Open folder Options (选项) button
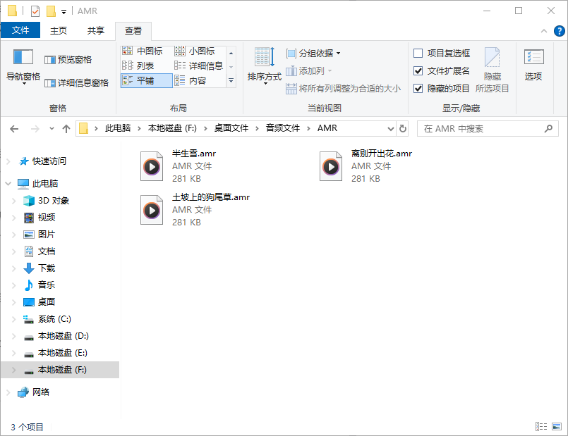 pos(533,65)
